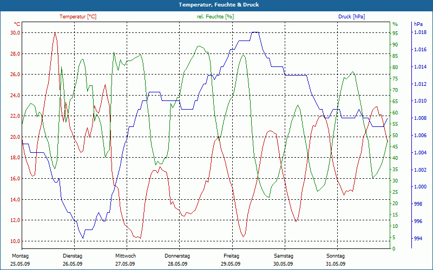Click the '1.016' pressure axis value

click(x=420, y=50)
